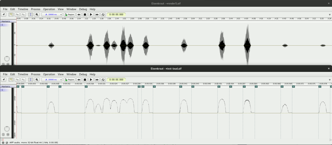Select the text cursor selection tool in test-loud window

[31, 80]
